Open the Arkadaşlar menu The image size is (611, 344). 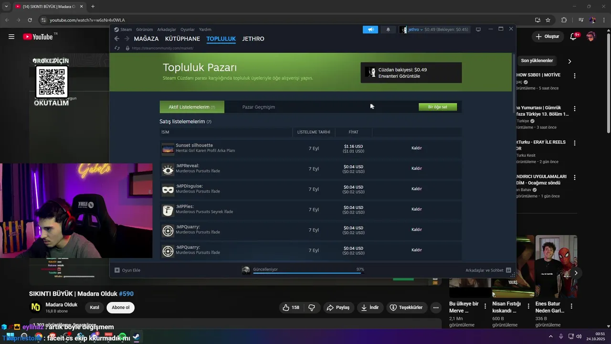pyautogui.click(x=167, y=30)
